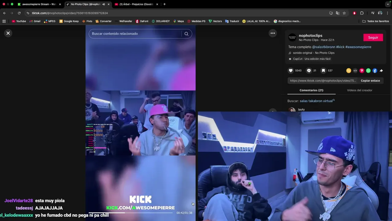Click the search magnifier in related content bar

click(x=186, y=34)
